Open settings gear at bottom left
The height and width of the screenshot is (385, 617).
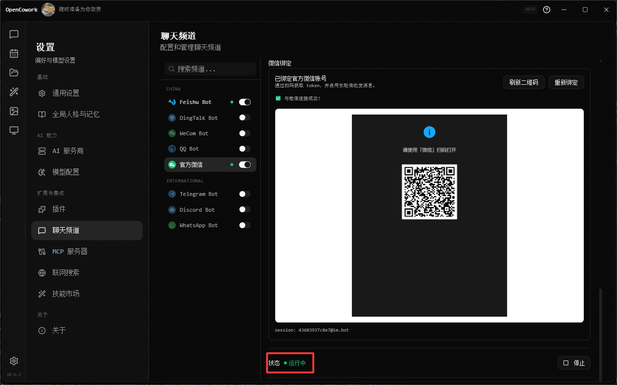[14, 361]
